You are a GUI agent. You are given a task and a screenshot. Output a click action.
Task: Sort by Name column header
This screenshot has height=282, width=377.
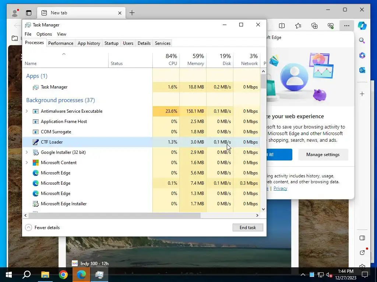pos(66,60)
